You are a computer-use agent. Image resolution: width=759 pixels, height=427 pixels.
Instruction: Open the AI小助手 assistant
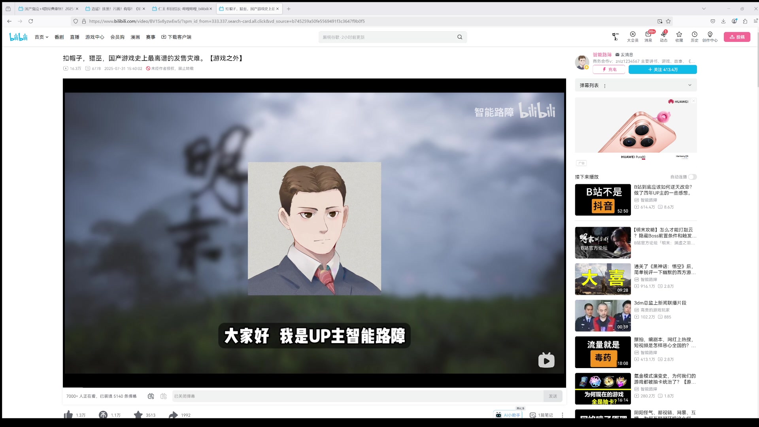(508, 415)
